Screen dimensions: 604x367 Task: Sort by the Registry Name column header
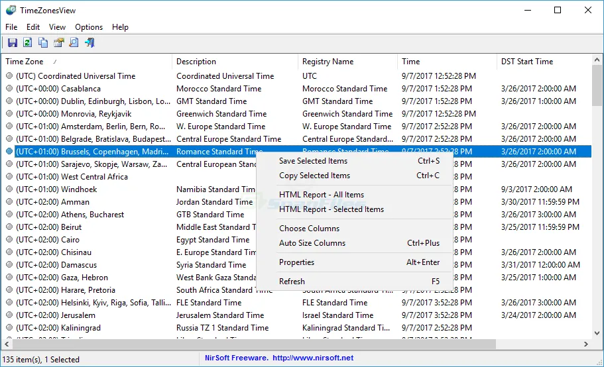[348, 62]
